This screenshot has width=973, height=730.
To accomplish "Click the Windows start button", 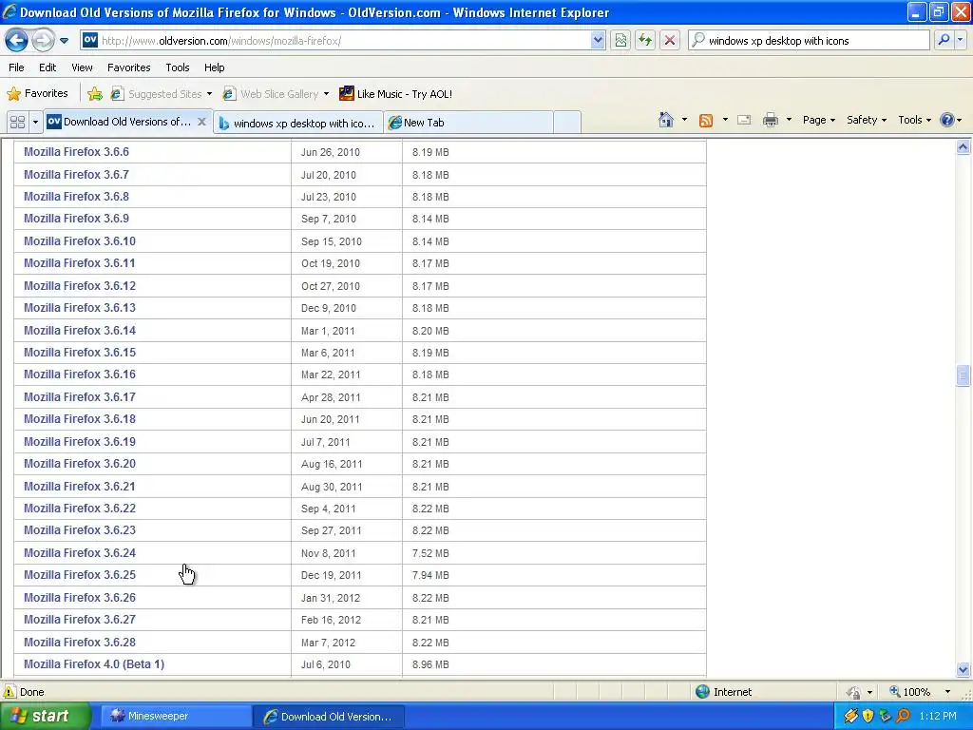I will [45, 716].
